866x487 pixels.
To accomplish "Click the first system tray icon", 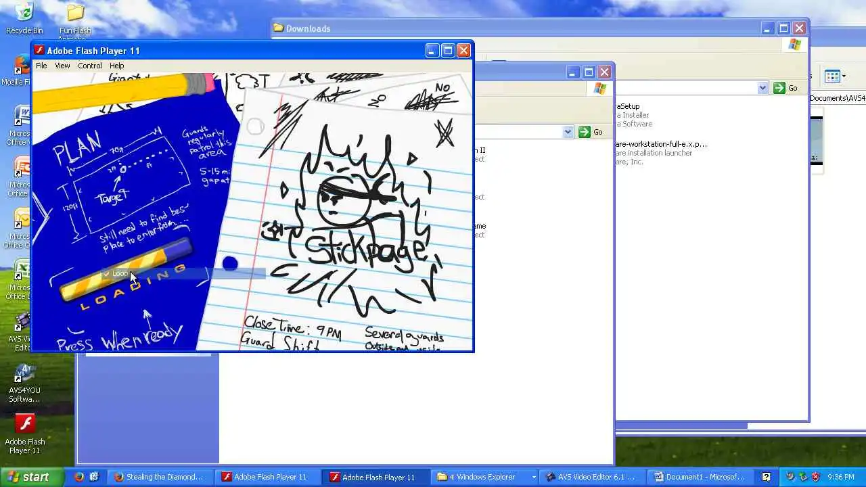I will tap(790, 477).
